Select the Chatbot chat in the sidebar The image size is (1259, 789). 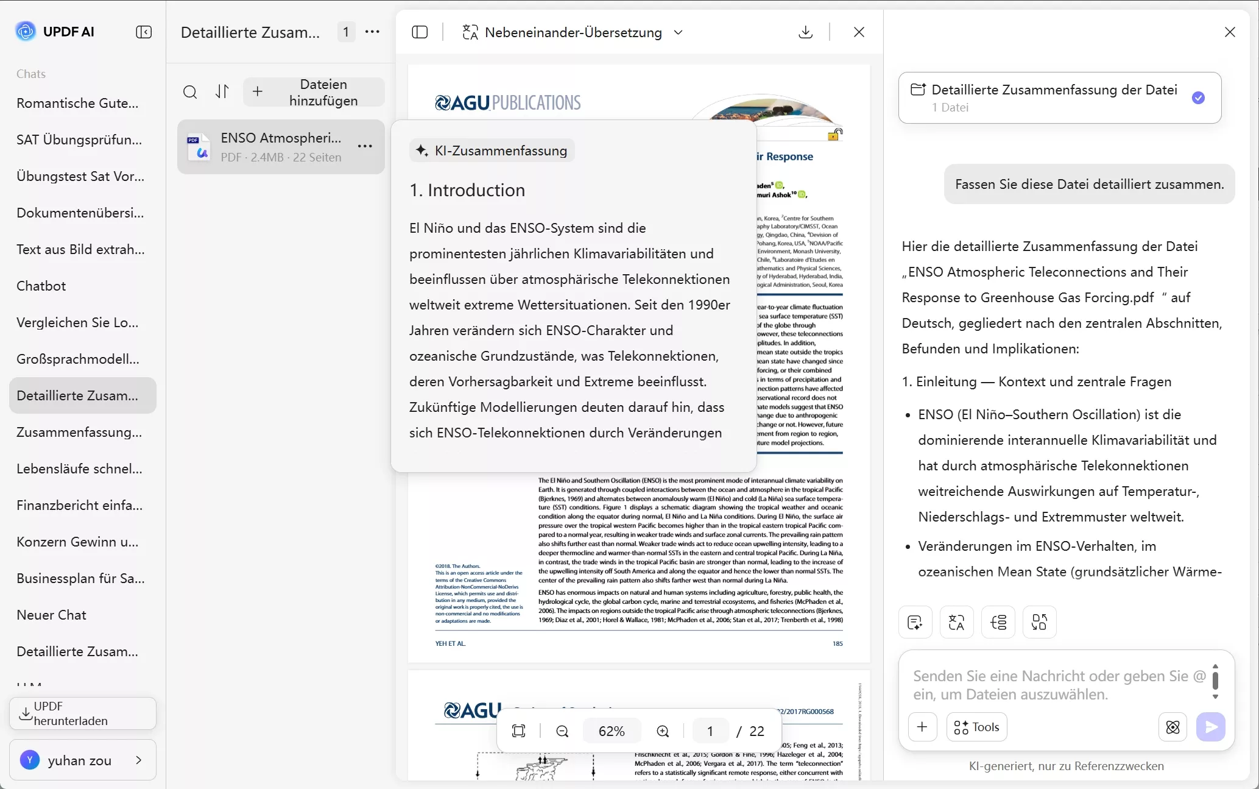[x=41, y=286]
